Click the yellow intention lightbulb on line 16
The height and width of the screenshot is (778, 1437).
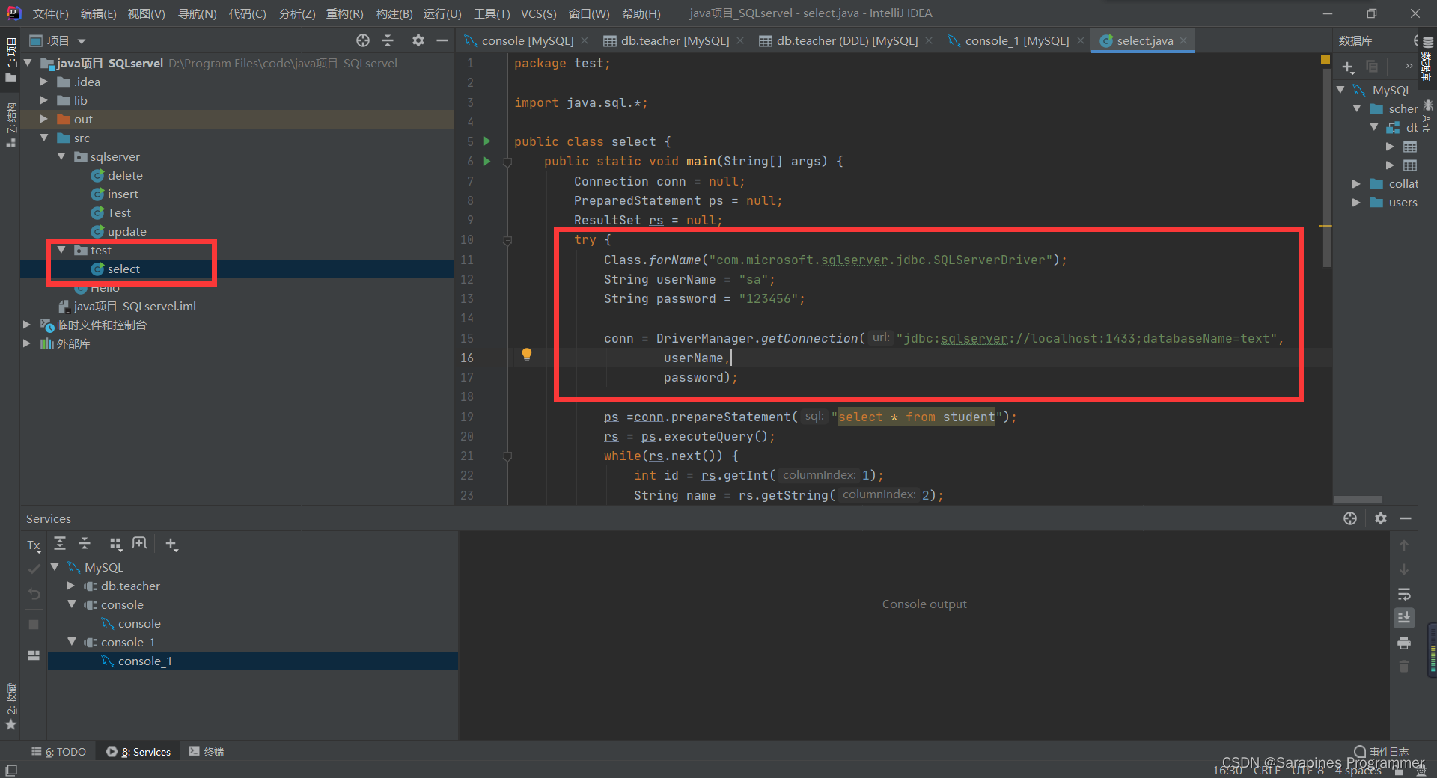coord(527,355)
